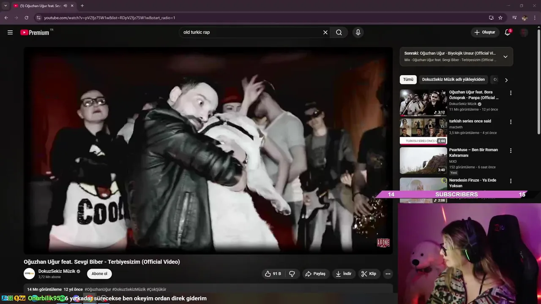
Task: Open more video actions three dots
Action: pos(388,274)
